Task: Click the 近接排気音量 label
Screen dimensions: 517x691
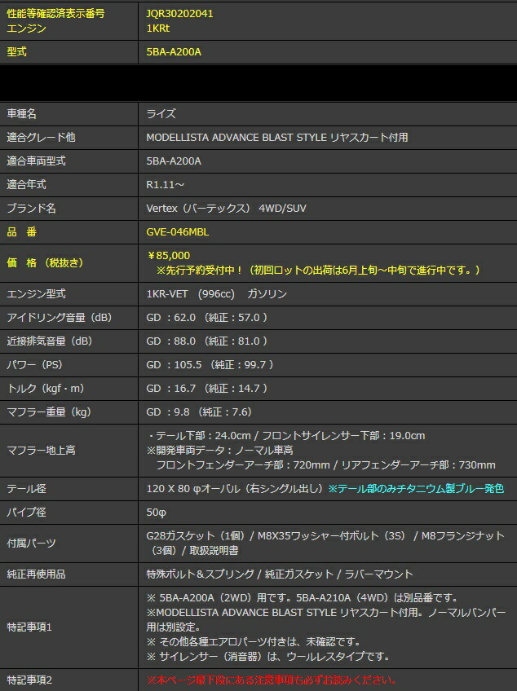Action: click(50, 341)
